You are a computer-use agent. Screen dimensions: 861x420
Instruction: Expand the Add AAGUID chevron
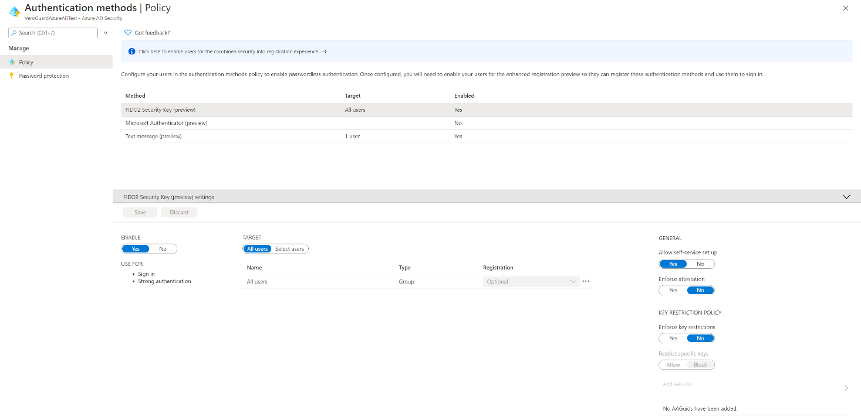pos(846,388)
